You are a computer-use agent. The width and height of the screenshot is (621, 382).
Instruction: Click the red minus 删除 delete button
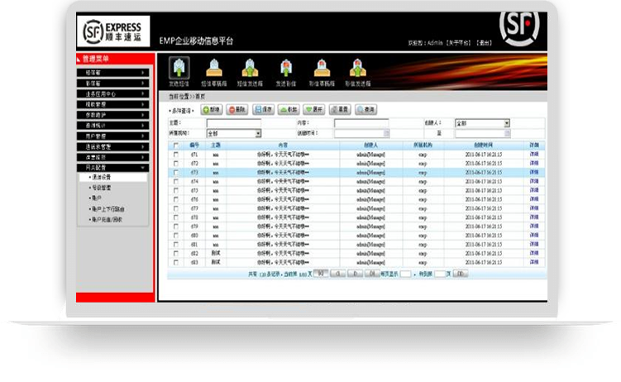[236, 110]
